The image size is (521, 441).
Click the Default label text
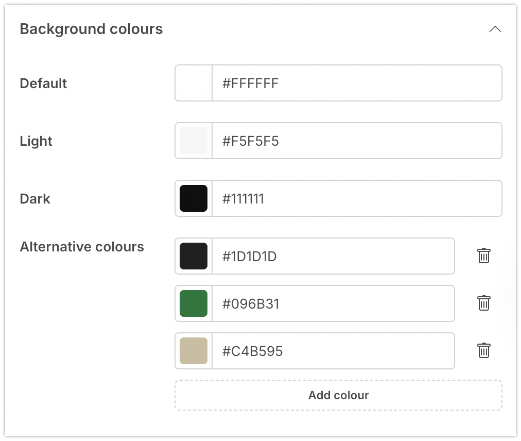coord(43,83)
